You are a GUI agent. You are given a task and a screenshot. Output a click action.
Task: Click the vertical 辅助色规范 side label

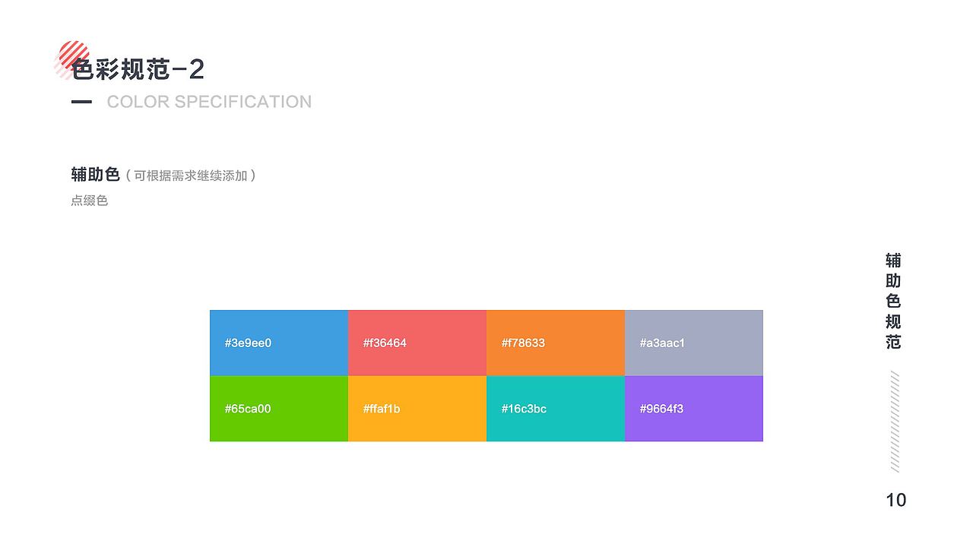[x=893, y=302]
